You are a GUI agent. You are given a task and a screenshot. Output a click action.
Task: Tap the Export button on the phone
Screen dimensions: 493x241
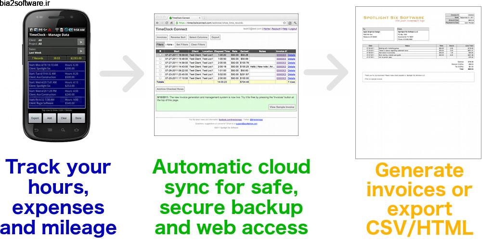click(35, 118)
